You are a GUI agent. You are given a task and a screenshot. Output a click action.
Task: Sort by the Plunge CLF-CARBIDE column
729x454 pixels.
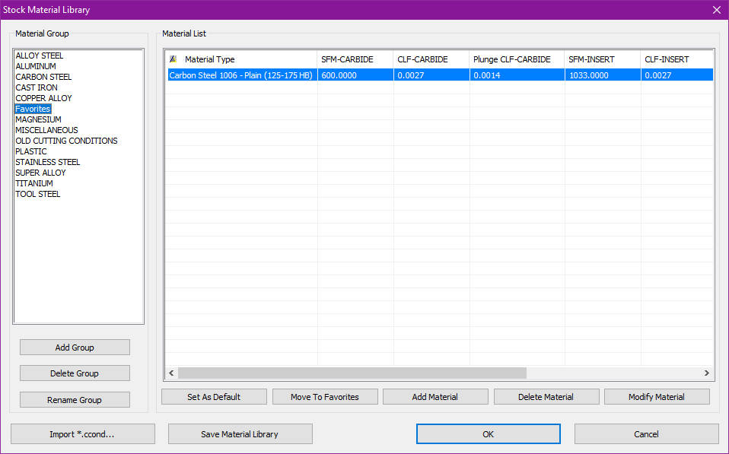click(510, 59)
